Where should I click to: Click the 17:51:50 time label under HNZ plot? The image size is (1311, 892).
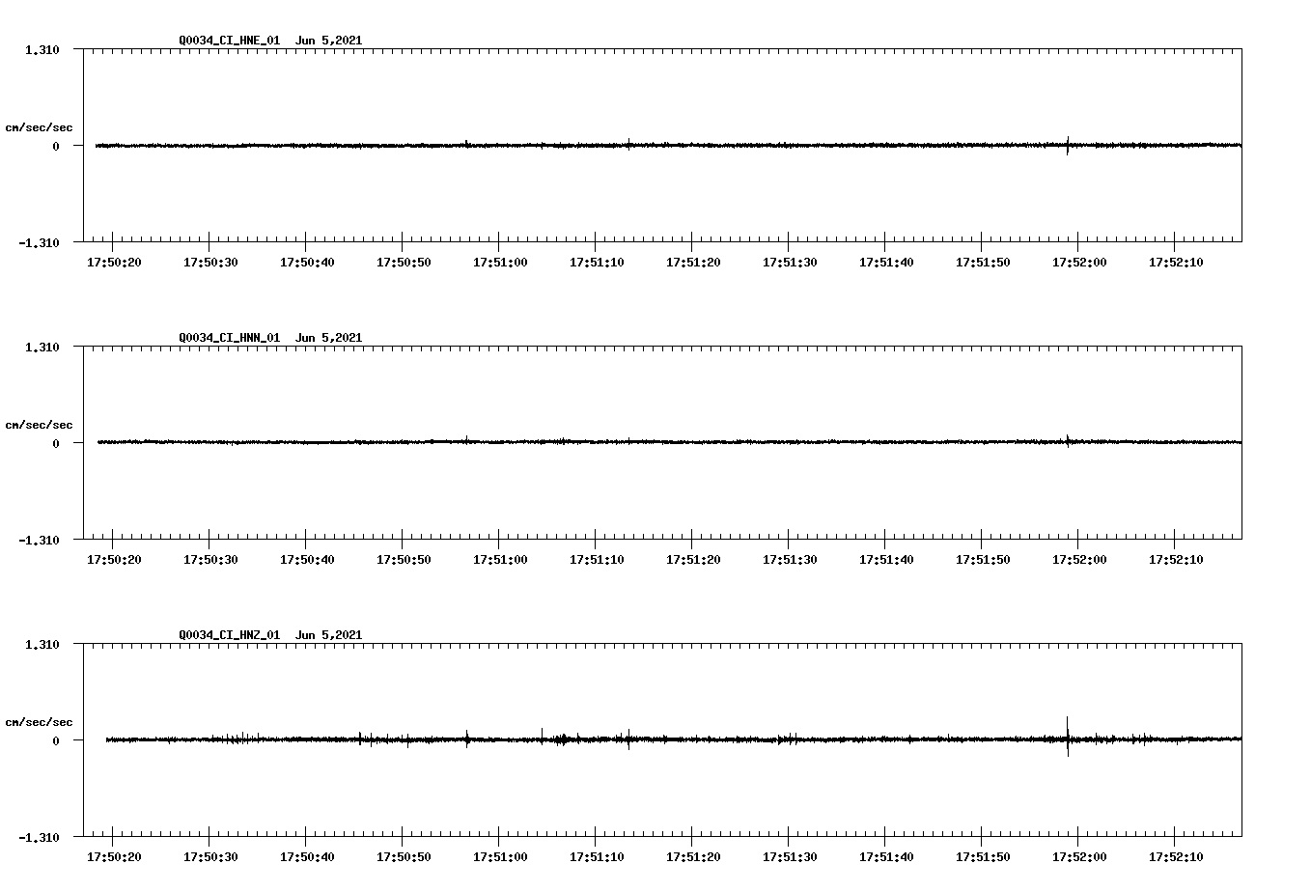tap(983, 857)
